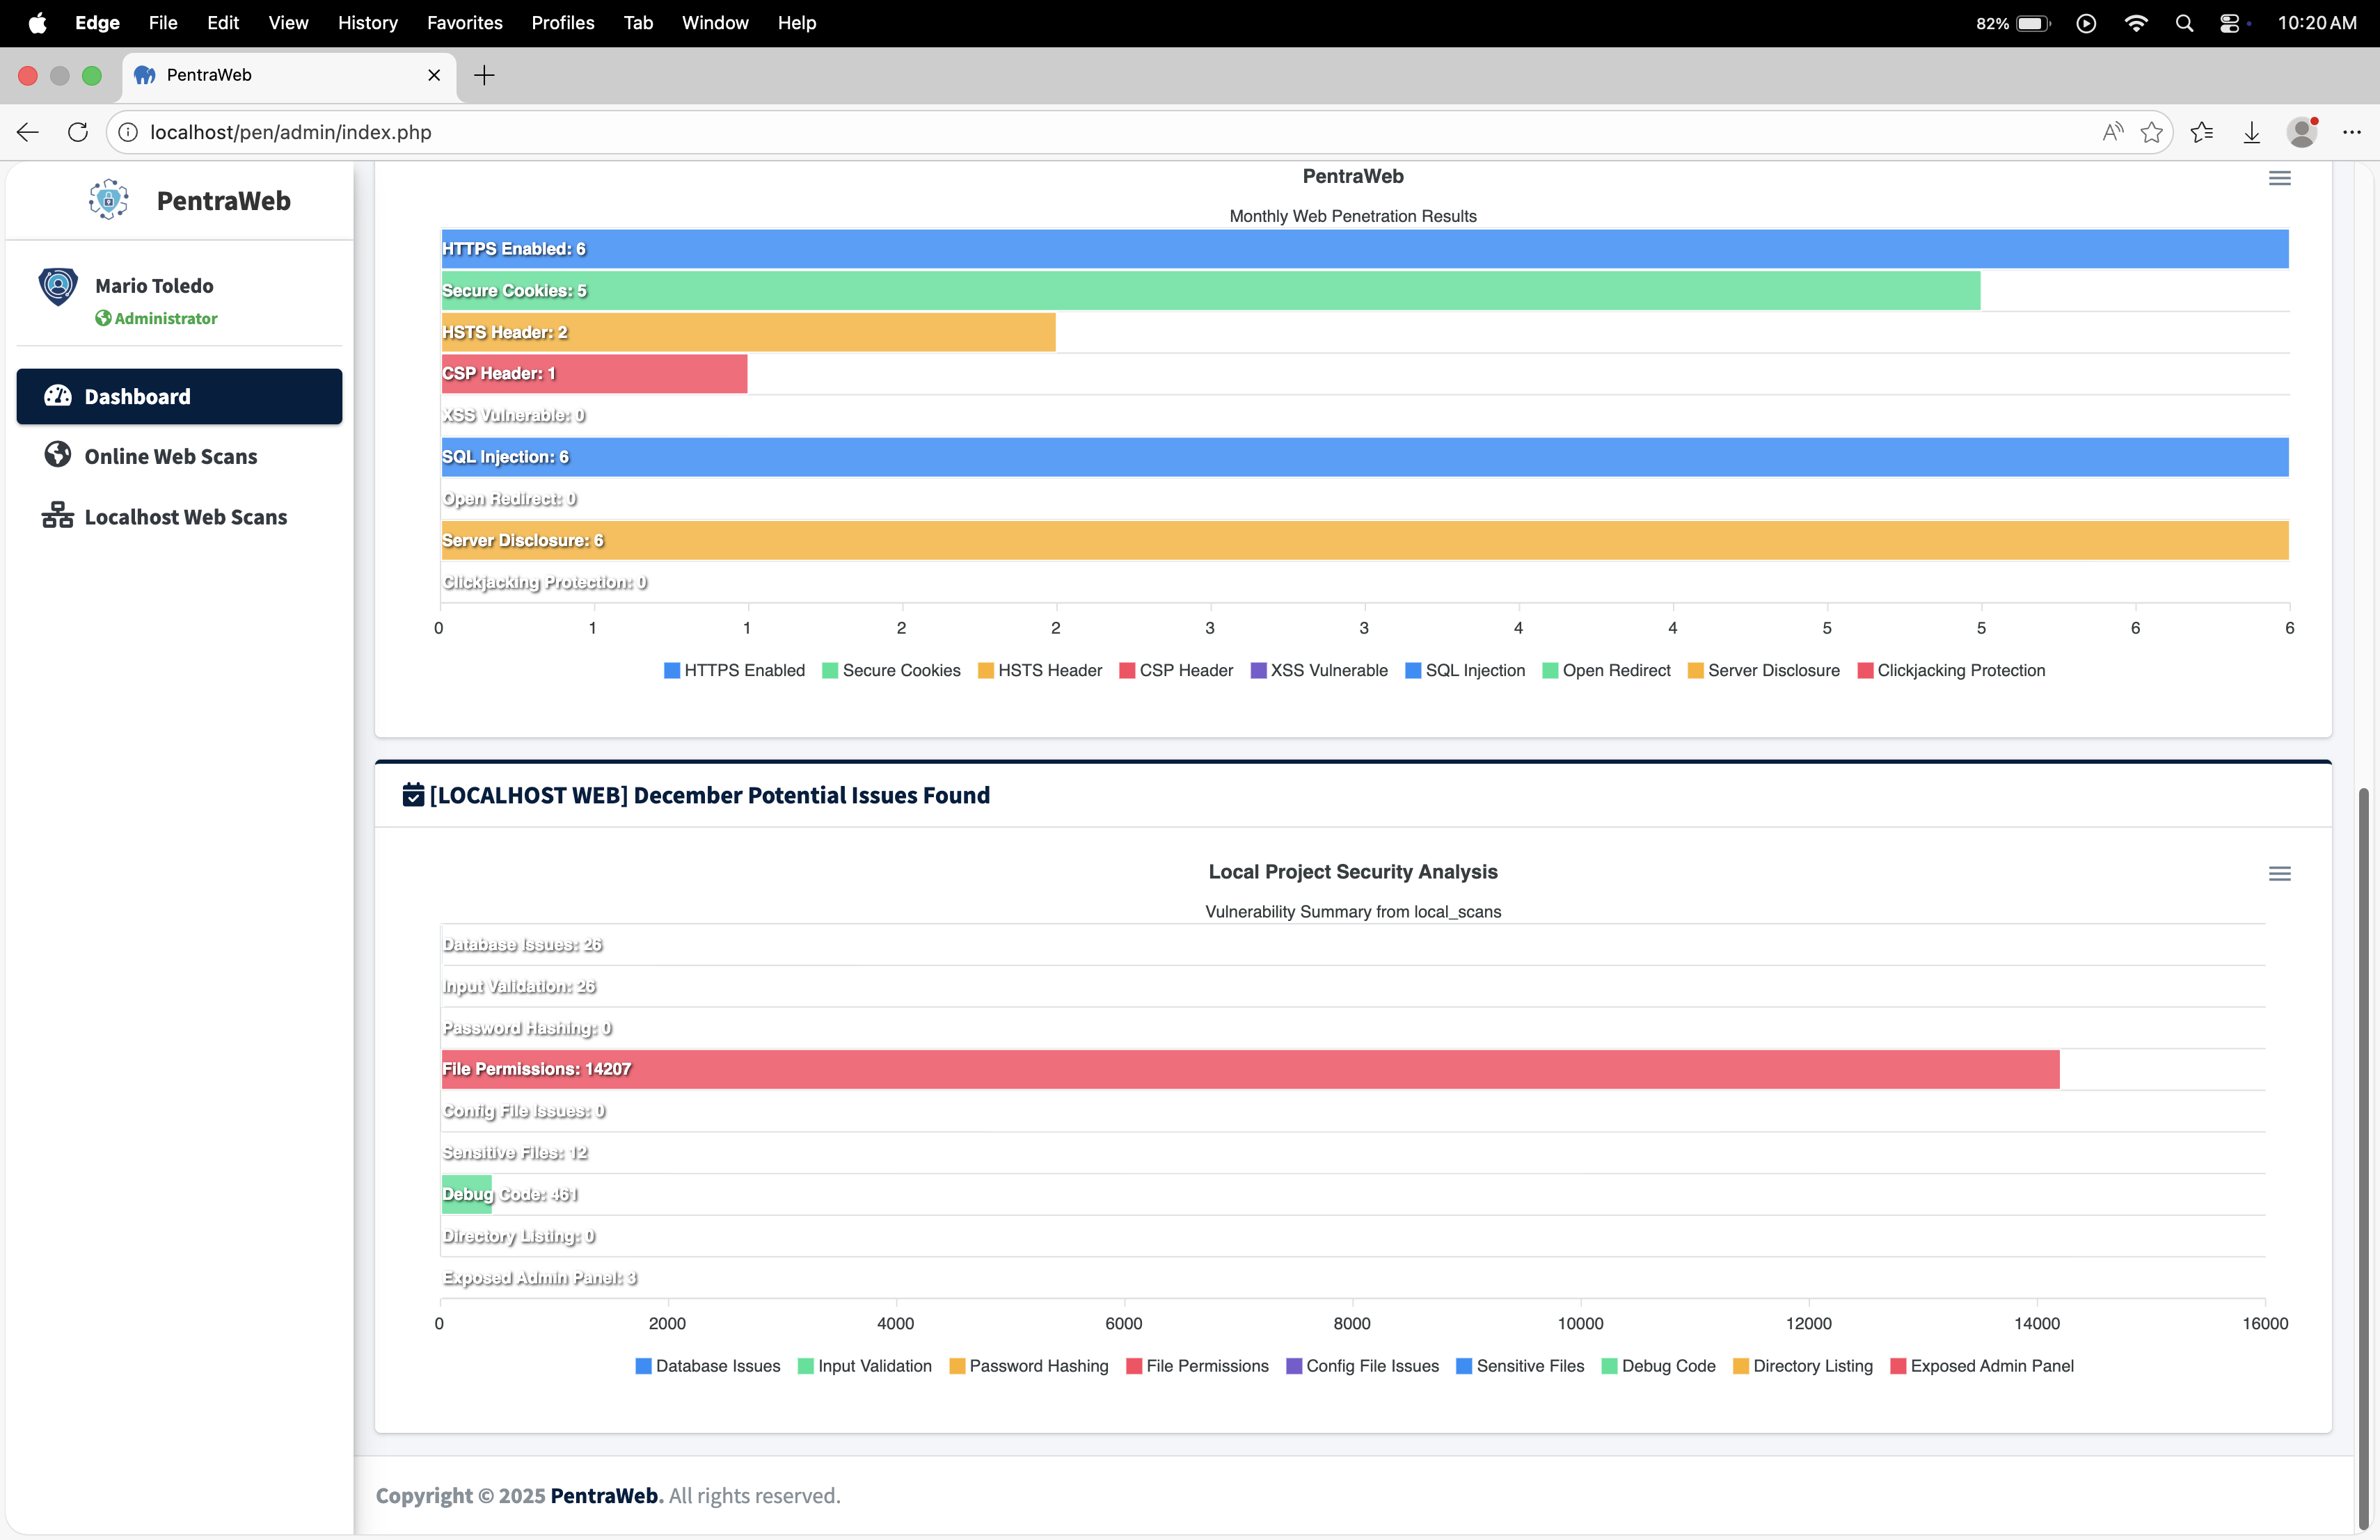Add page to favorites star icon
The width and height of the screenshot is (2380, 1540).
point(2152,132)
